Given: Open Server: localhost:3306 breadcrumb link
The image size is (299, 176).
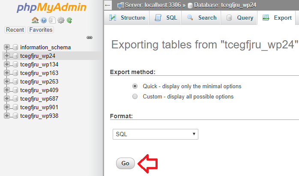Looking at the screenshot, I should coord(153,5).
